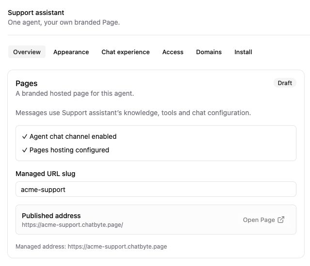
Task: Open the Overview tab
Action: [x=27, y=52]
